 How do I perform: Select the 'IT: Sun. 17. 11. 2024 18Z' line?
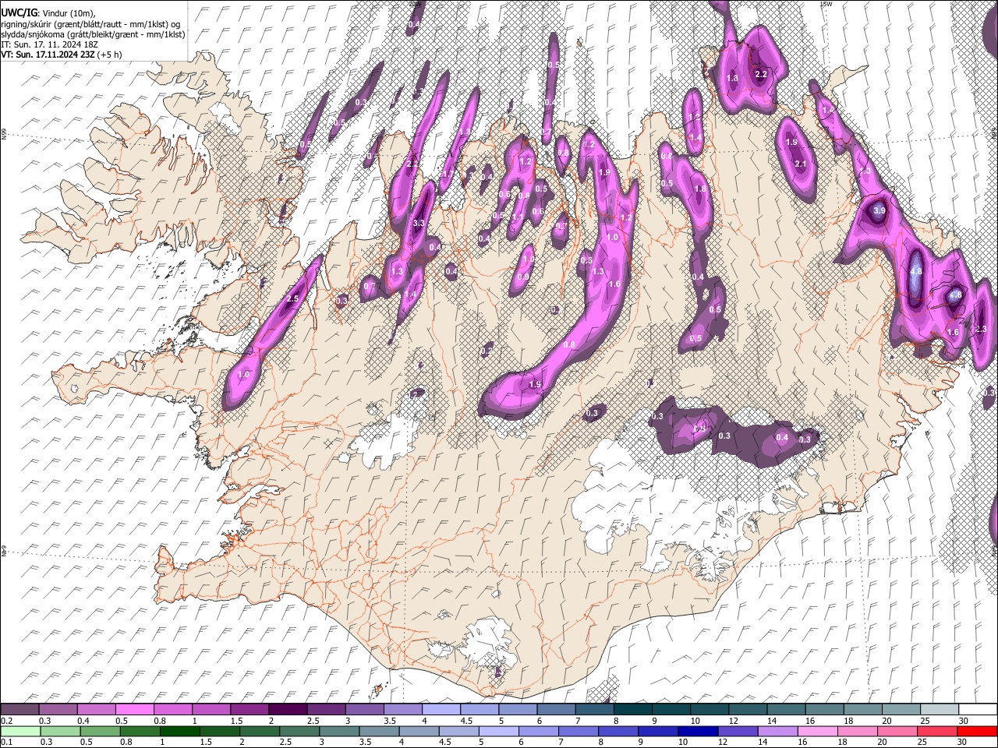point(49,44)
